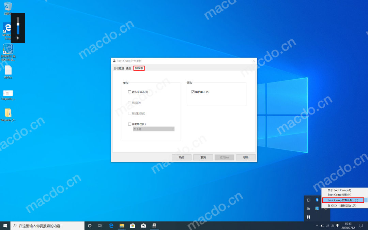Uncheck two-finger 辅助单击(S) checkbox
The width and height of the screenshot is (368, 230).
(x=193, y=92)
